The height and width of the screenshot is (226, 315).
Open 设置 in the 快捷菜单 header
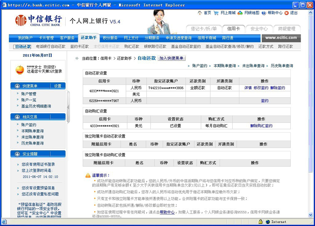[58, 86]
